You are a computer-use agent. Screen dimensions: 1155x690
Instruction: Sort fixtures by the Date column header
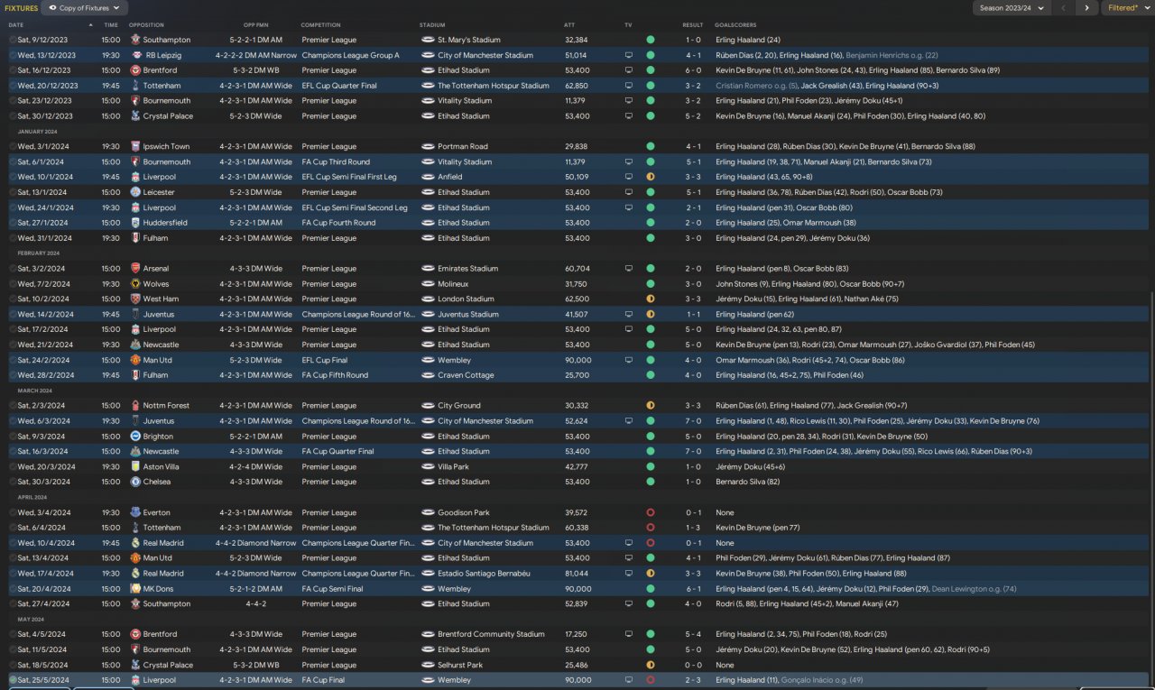[16, 24]
